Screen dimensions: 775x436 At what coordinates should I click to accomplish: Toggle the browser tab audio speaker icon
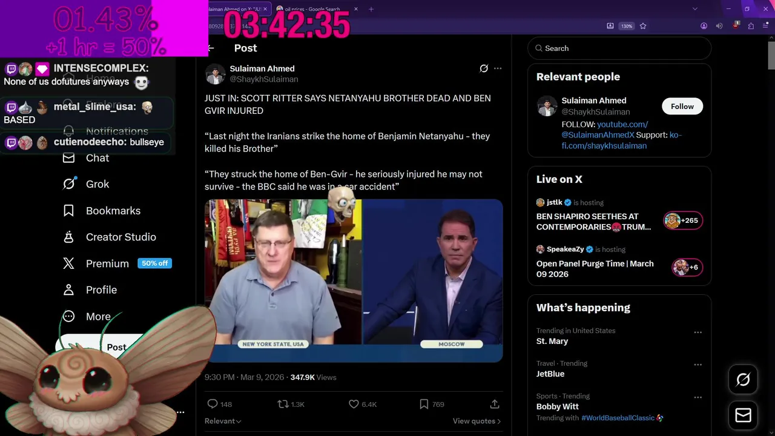[719, 26]
